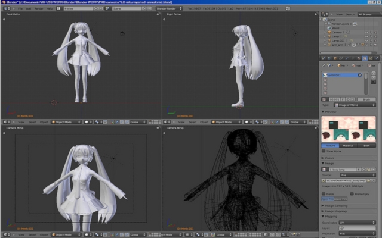This screenshot has height=238, width=382.
Task: Click the Brush button in texture datablock row
Action: 366,99
